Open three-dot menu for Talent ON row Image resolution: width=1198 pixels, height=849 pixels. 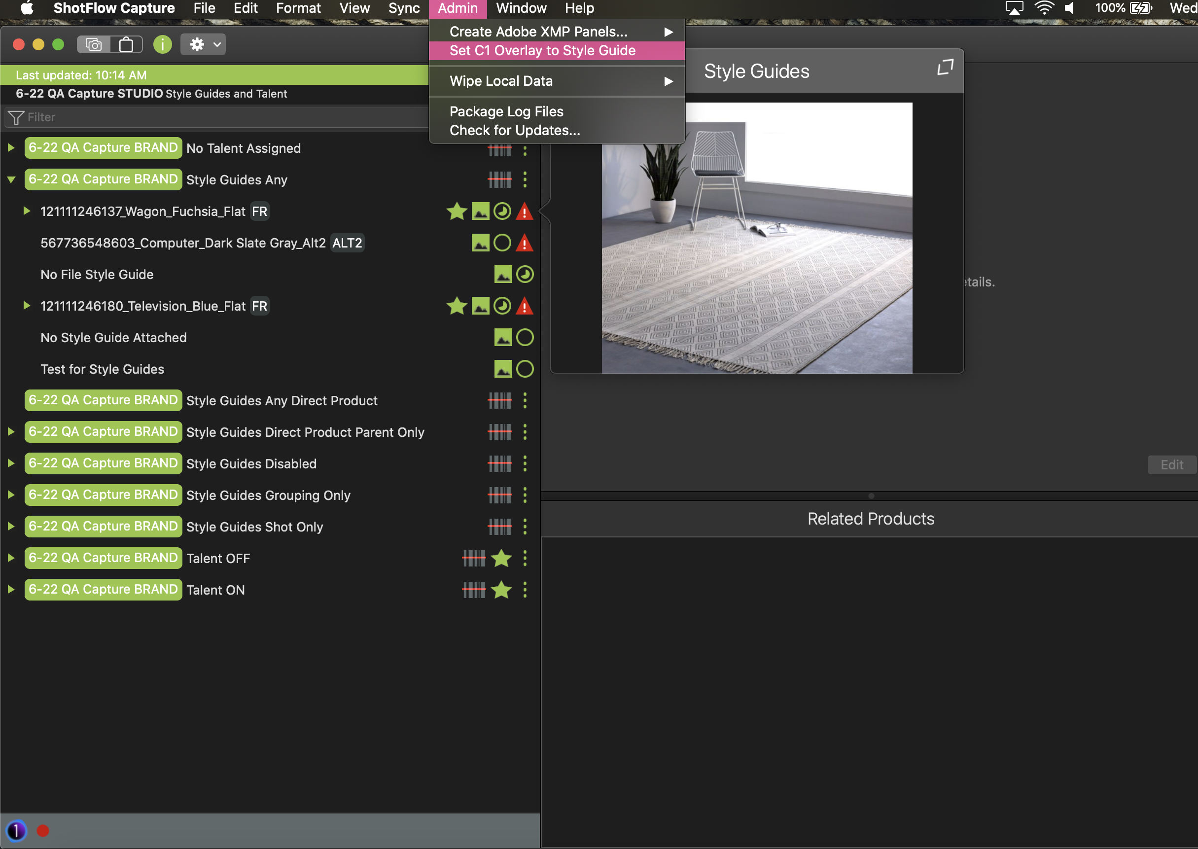[525, 590]
